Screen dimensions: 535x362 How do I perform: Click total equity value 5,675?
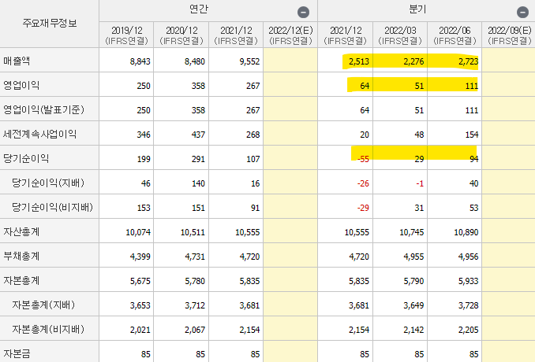pos(140,282)
